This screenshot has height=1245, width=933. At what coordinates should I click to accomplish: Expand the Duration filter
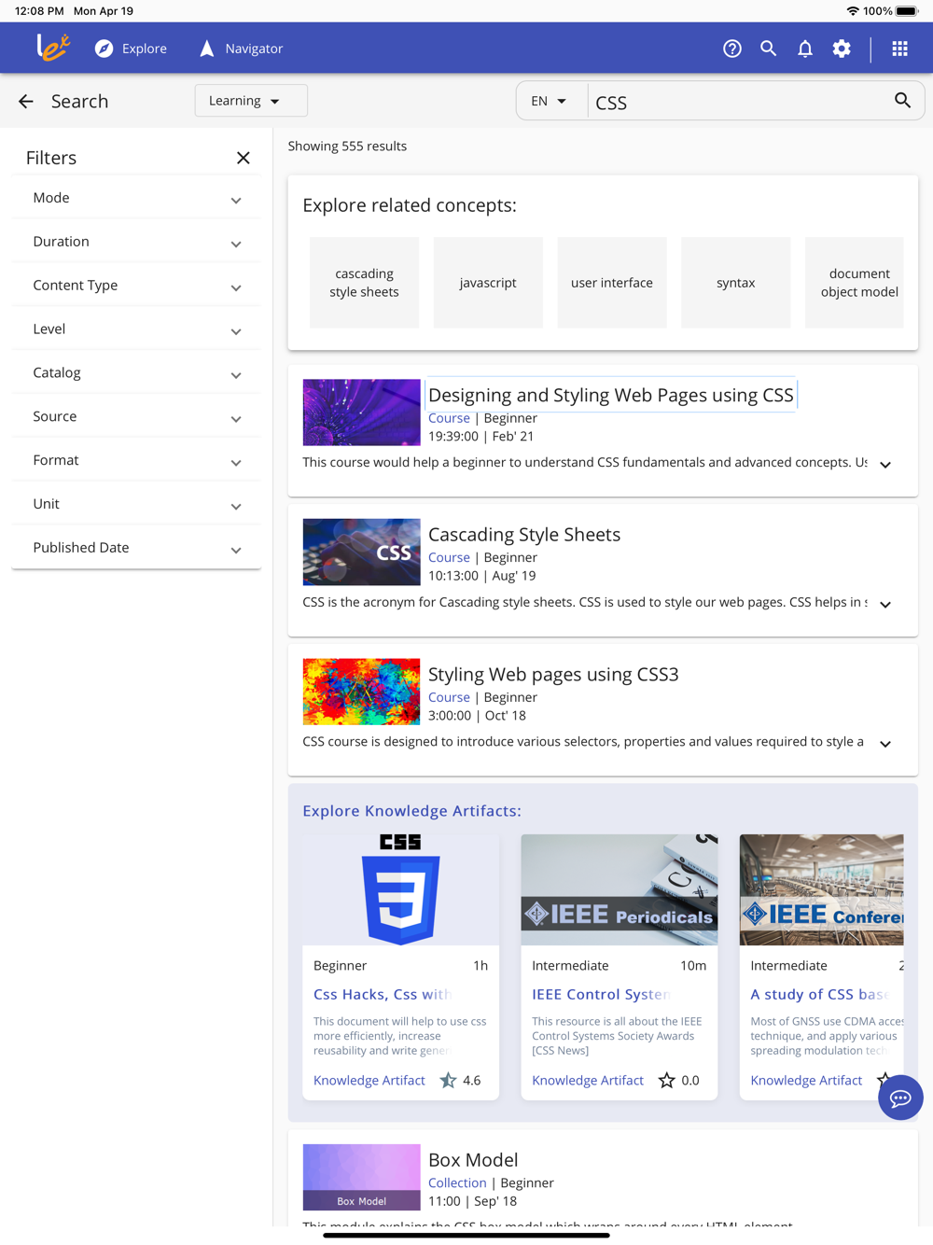[x=136, y=242]
